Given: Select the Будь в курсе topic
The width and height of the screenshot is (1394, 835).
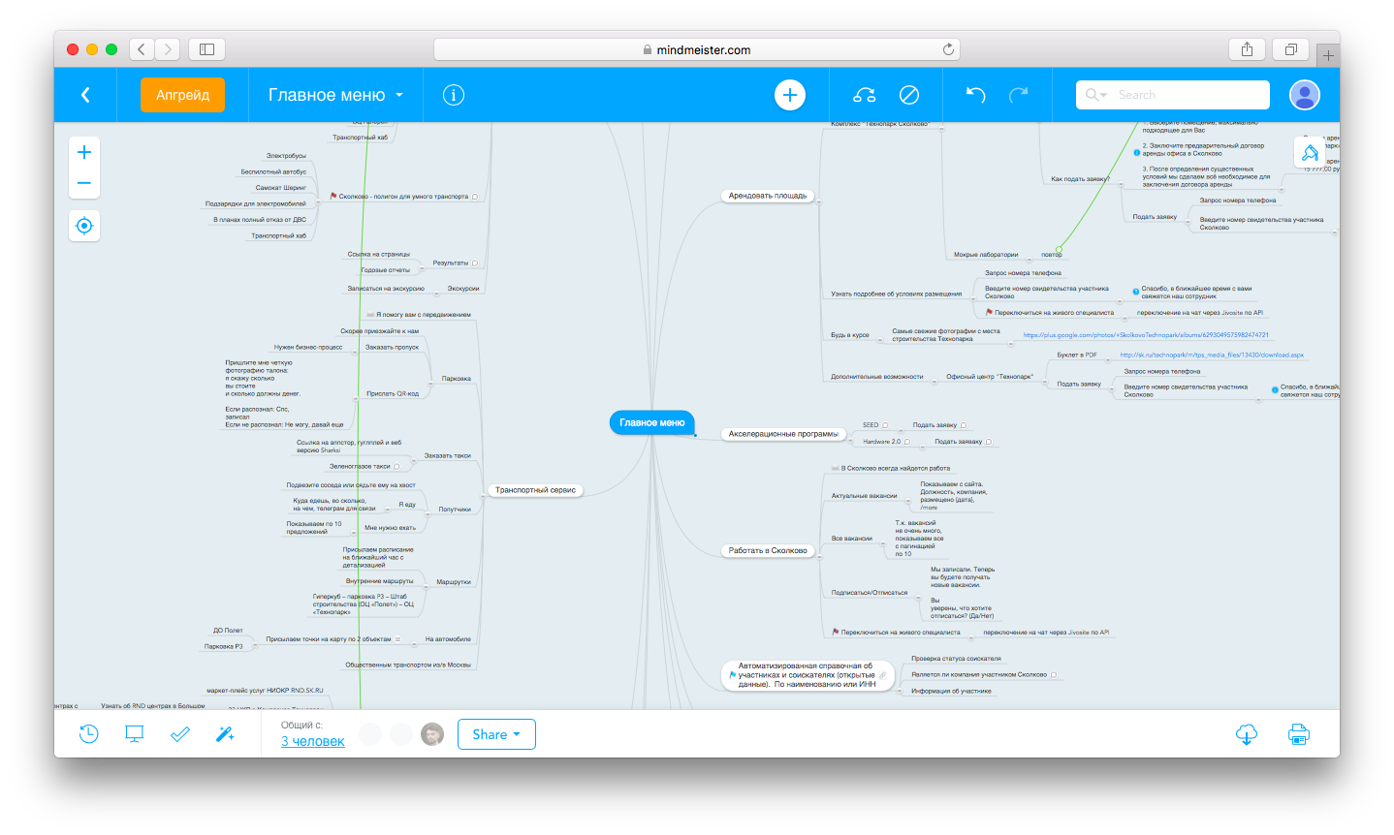Looking at the screenshot, I should tap(850, 335).
